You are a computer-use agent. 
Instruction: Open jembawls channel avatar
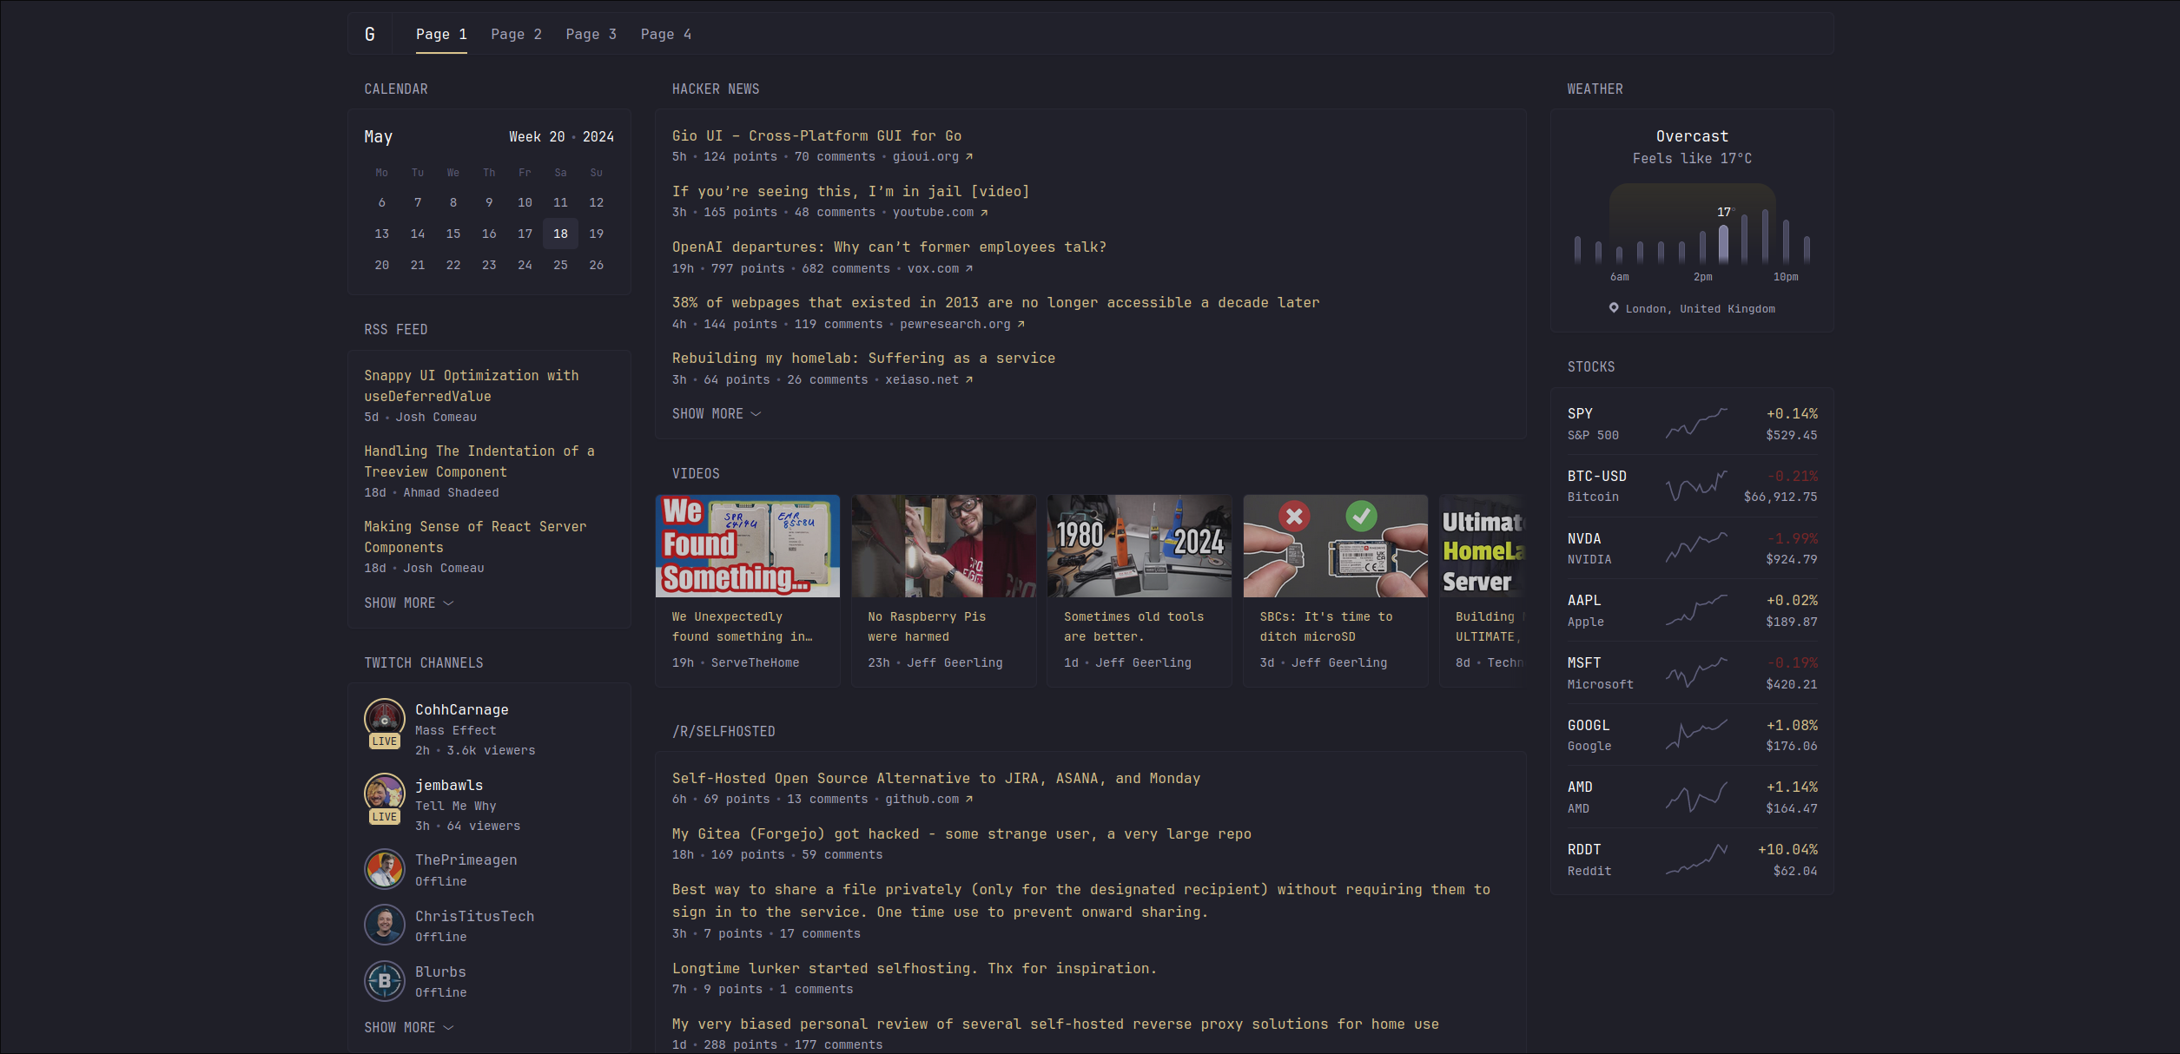[x=384, y=794]
